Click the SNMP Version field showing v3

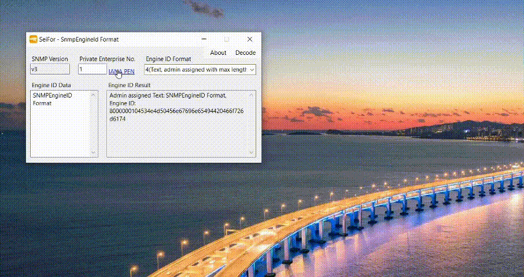[x=50, y=69]
